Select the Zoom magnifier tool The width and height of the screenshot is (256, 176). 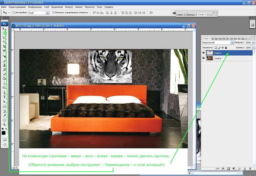4,124
